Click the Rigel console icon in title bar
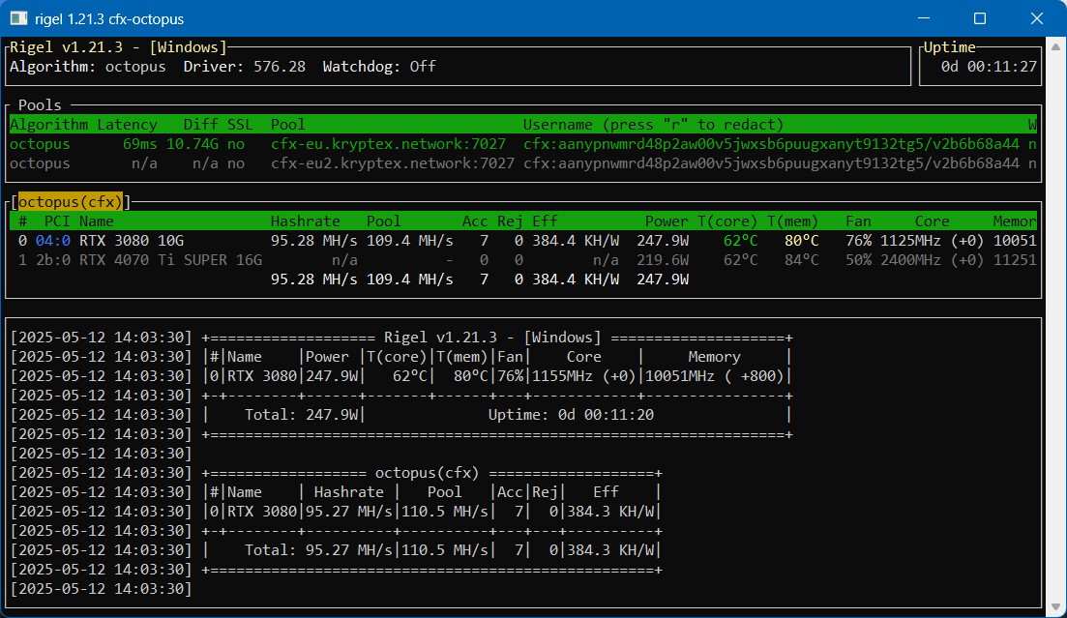The image size is (1067, 618). (19, 18)
